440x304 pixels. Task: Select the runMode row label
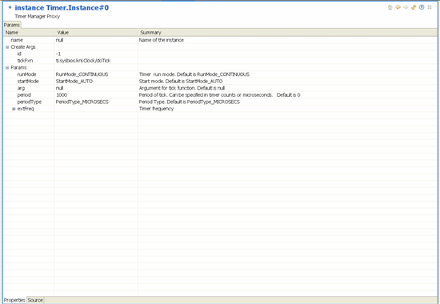tap(26, 74)
